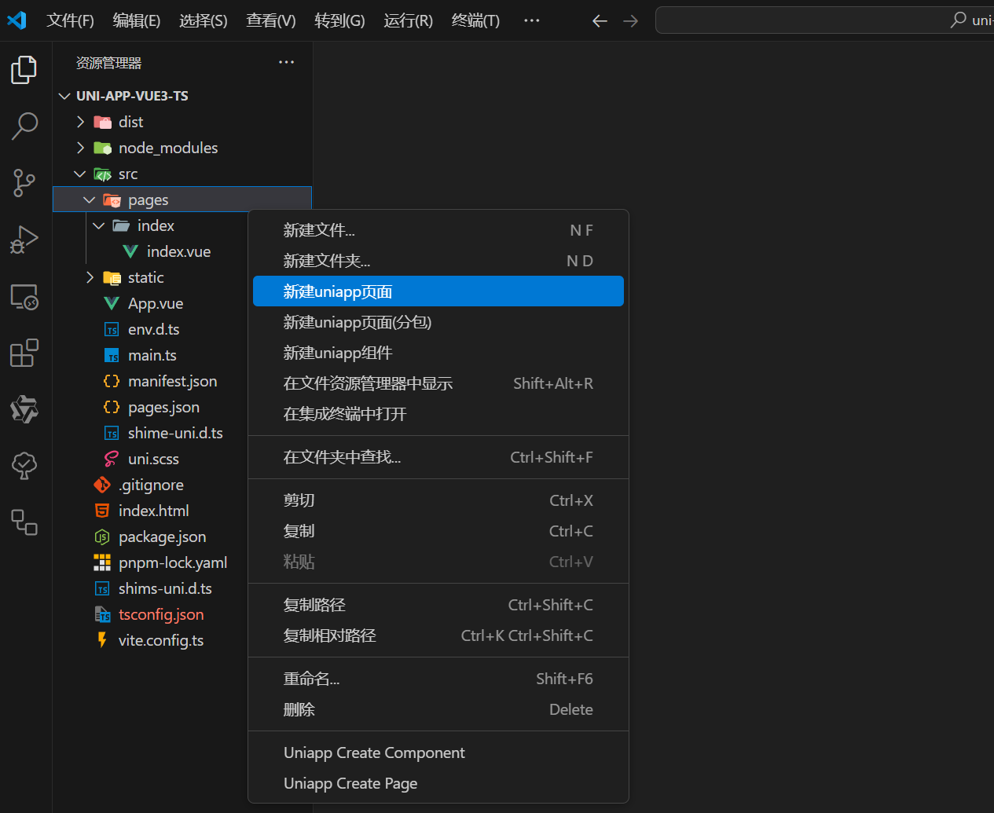The image size is (994, 813).
Task: Open the Search view in activity bar
Action: 24,126
